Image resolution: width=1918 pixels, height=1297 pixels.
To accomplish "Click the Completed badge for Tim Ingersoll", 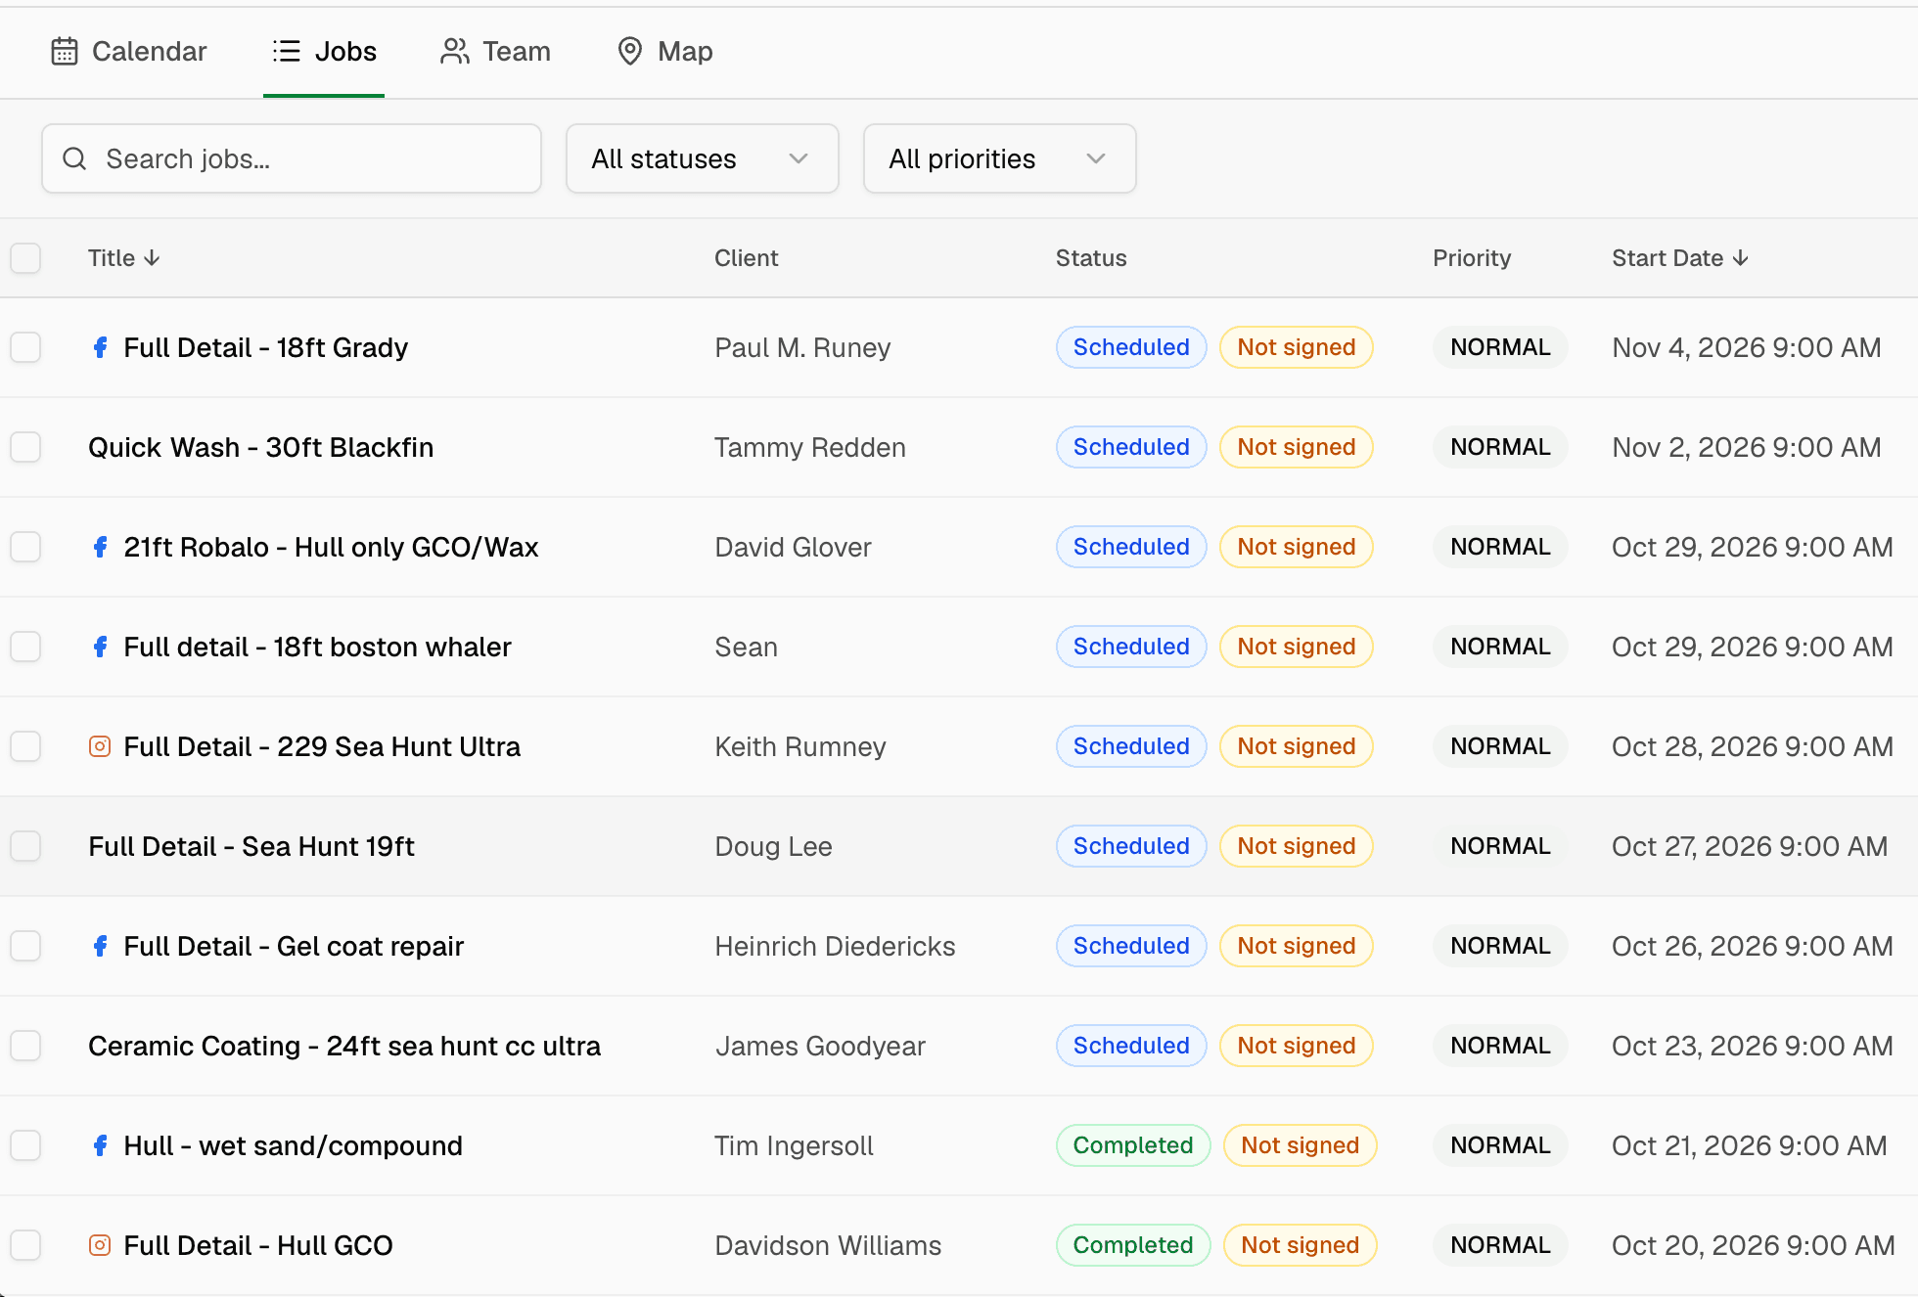I will (1133, 1145).
